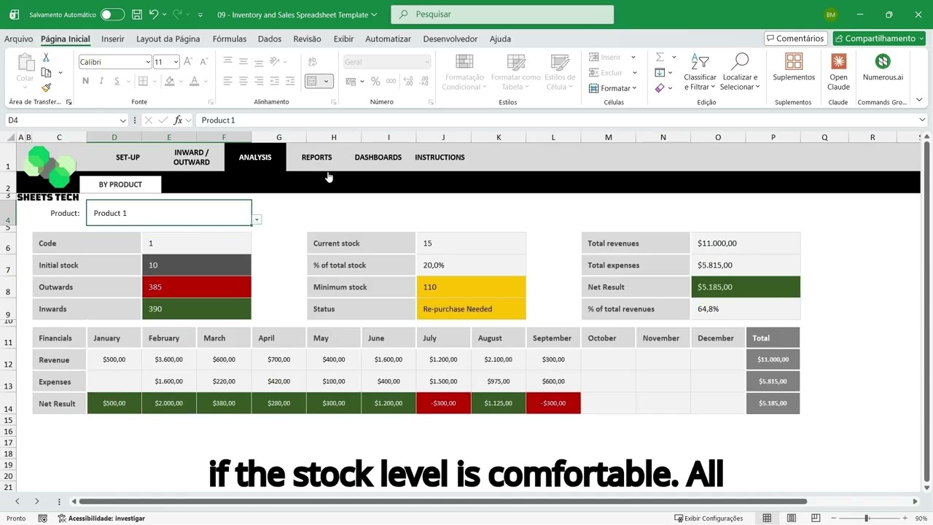
Task: Open the Fórmulas ribbon tab
Action: pyautogui.click(x=230, y=39)
